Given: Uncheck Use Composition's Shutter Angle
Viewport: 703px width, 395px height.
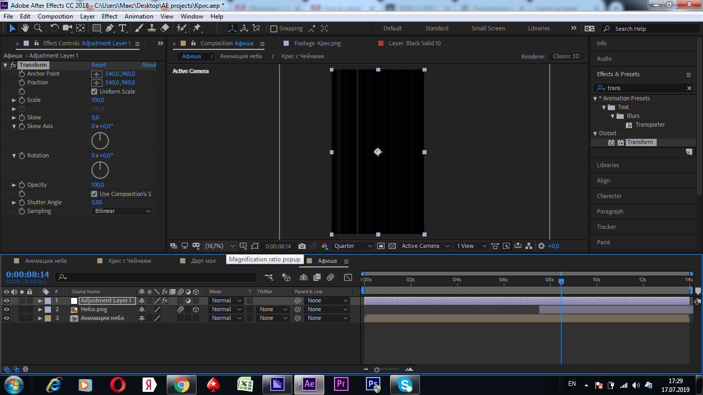Looking at the screenshot, I should [x=94, y=194].
